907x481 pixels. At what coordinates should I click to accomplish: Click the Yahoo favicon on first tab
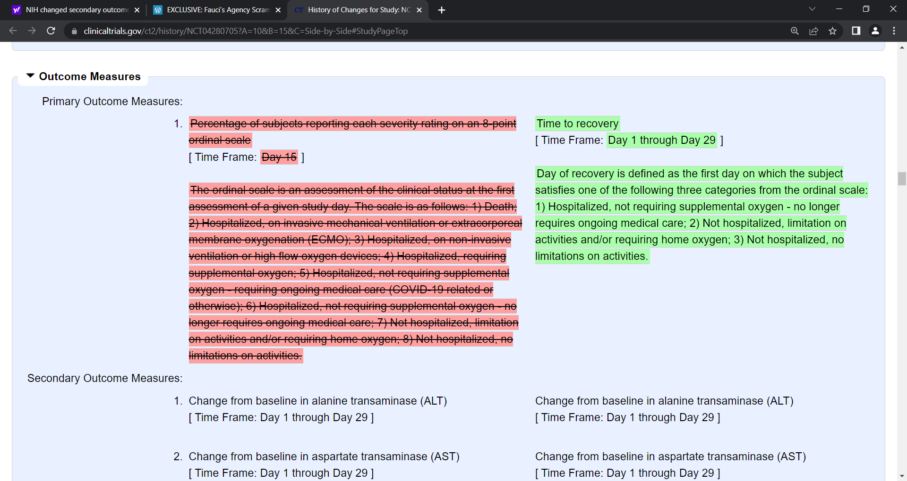tap(17, 10)
